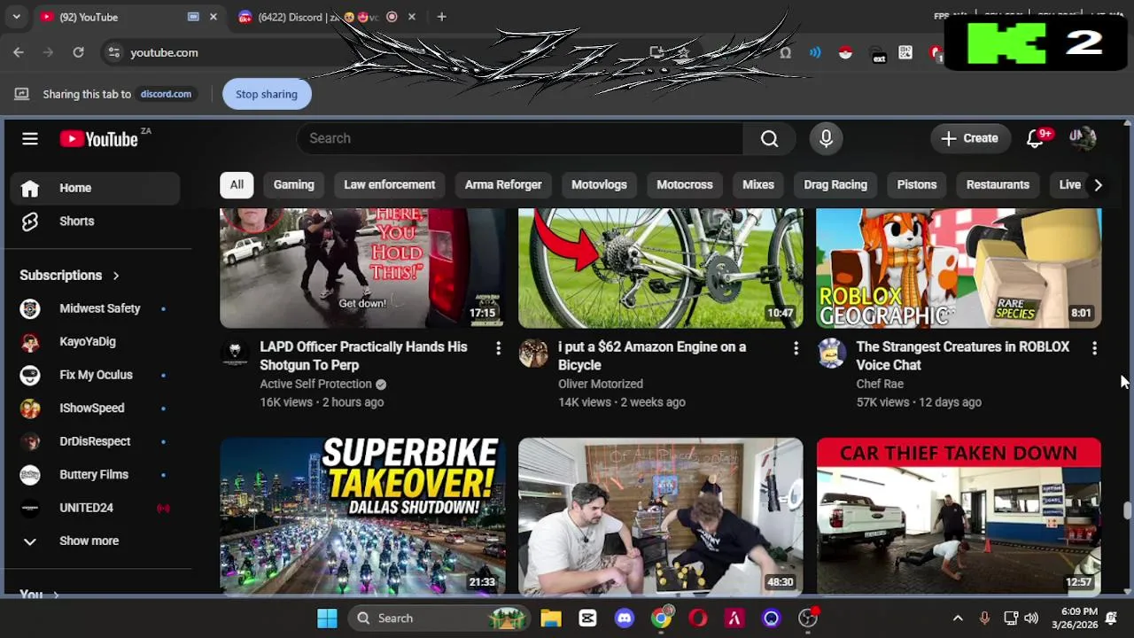The image size is (1134, 638).
Task: Select the Drag Racing chip
Action: [x=835, y=184]
